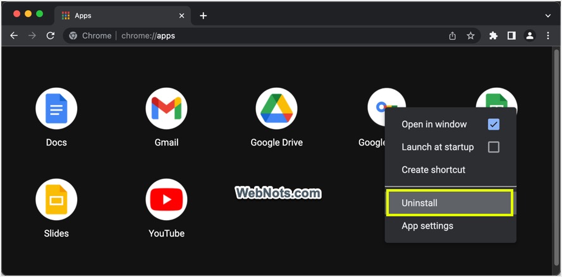Open the Slides app icon
Viewport: 562px width, 277px height.
(56, 200)
